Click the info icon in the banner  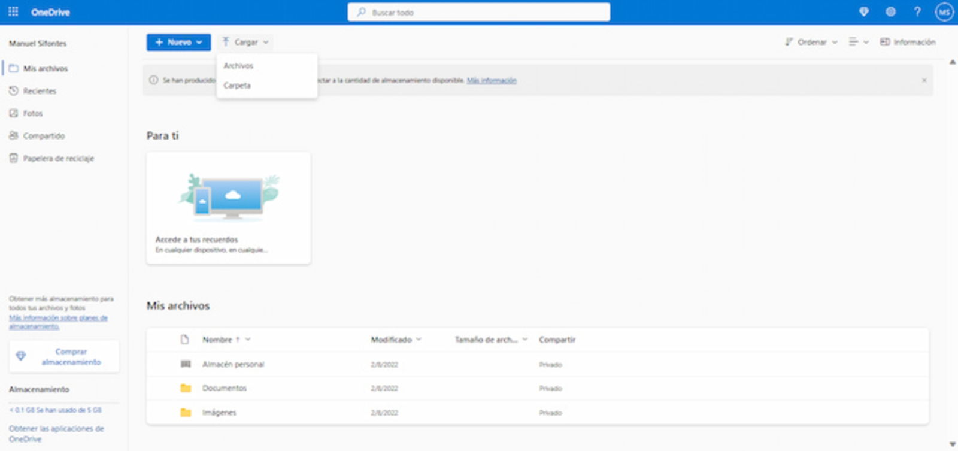pos(153,80)
